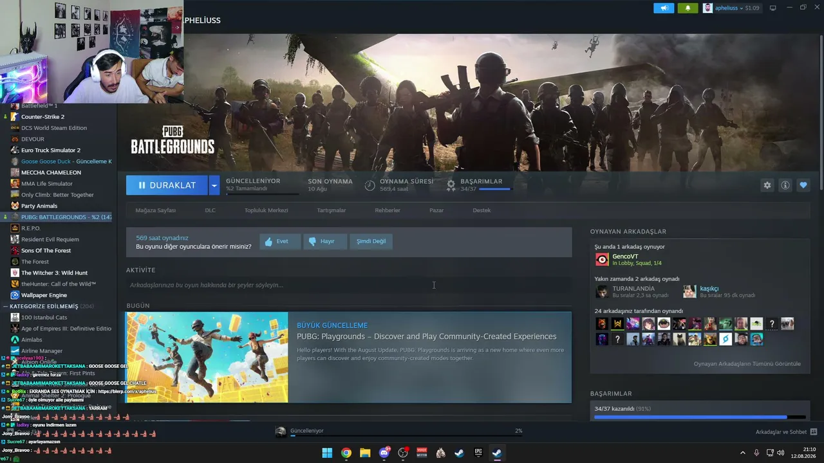
Task: Open the DLC tab
Action: coord(210,210)
